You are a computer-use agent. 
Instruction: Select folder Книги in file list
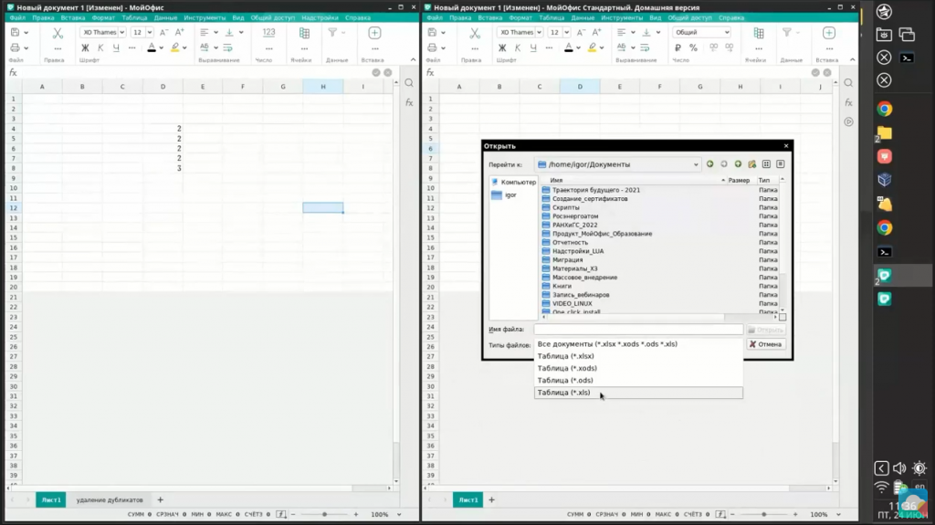562,286
